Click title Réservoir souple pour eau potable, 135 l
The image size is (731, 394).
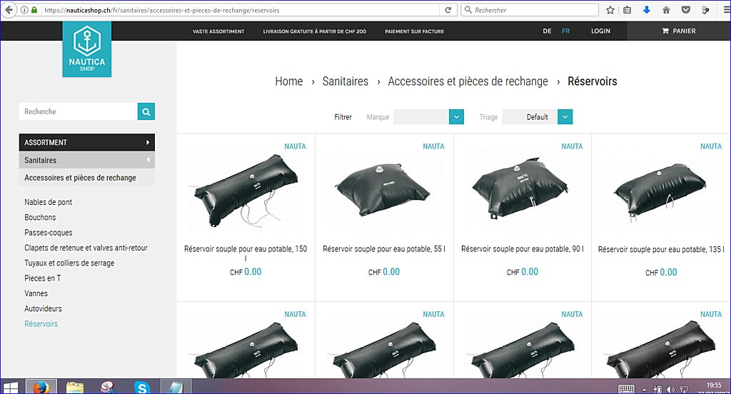coord(661,249)
